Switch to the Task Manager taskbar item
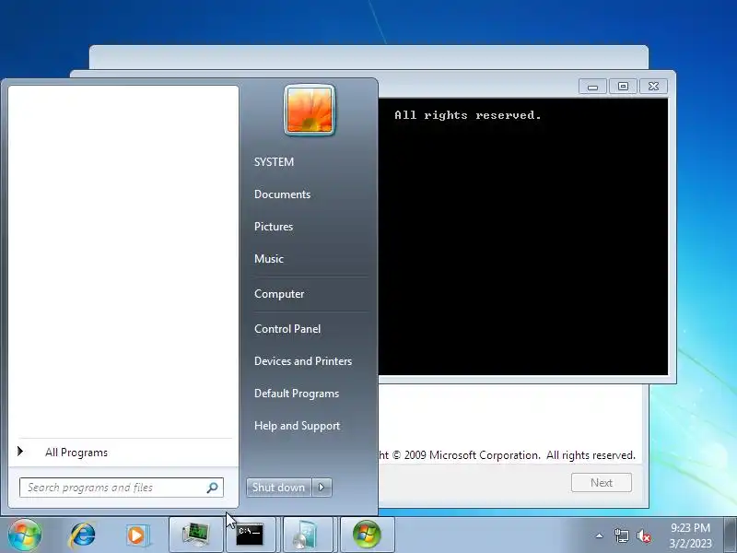The width and height of the screenshot is (737, 553). pyautogui.click(x=195, y=535)
